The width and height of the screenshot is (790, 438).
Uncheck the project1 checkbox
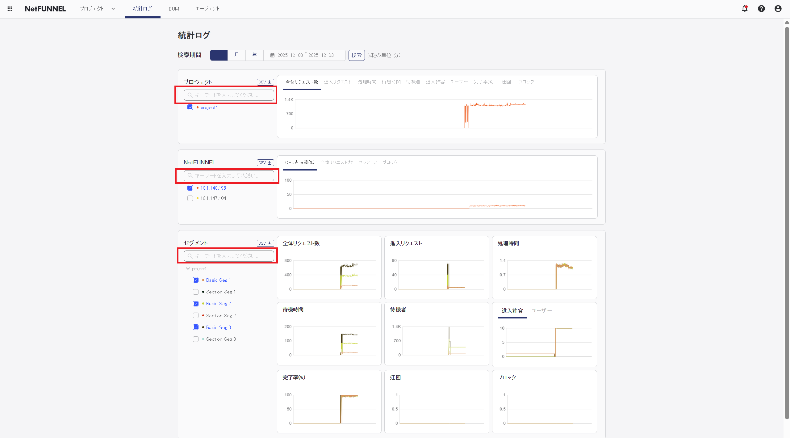point(190,107)
